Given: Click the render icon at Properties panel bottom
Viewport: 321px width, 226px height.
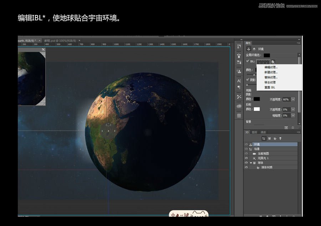Looking at the screenshot, I should pyautogui.click(x=286, y=127).
